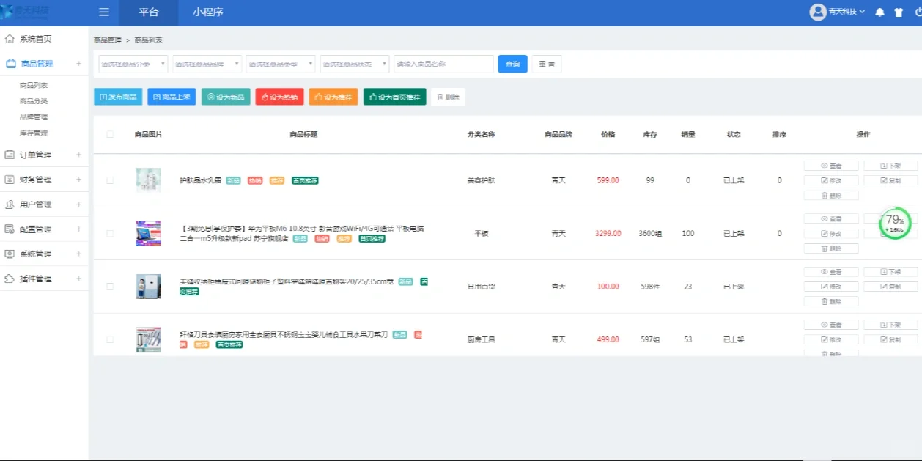Tick the checkbox for 护肤品水乳霜 row
The width and height of the screenshot is (922, 461).
[110, 180]
